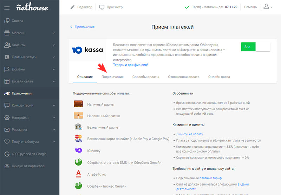The height and width of the screenshot is (195, 281).
Task: Open the hamburger menu icon
Action: point(7,8)
